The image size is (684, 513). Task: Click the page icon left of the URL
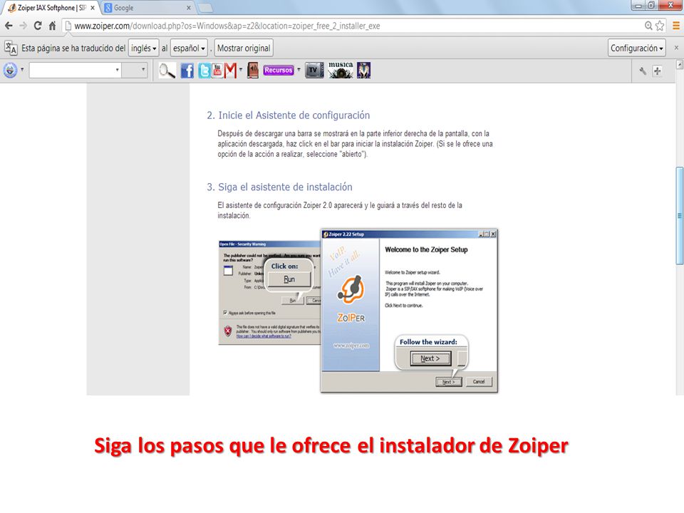tap(68, 26)
